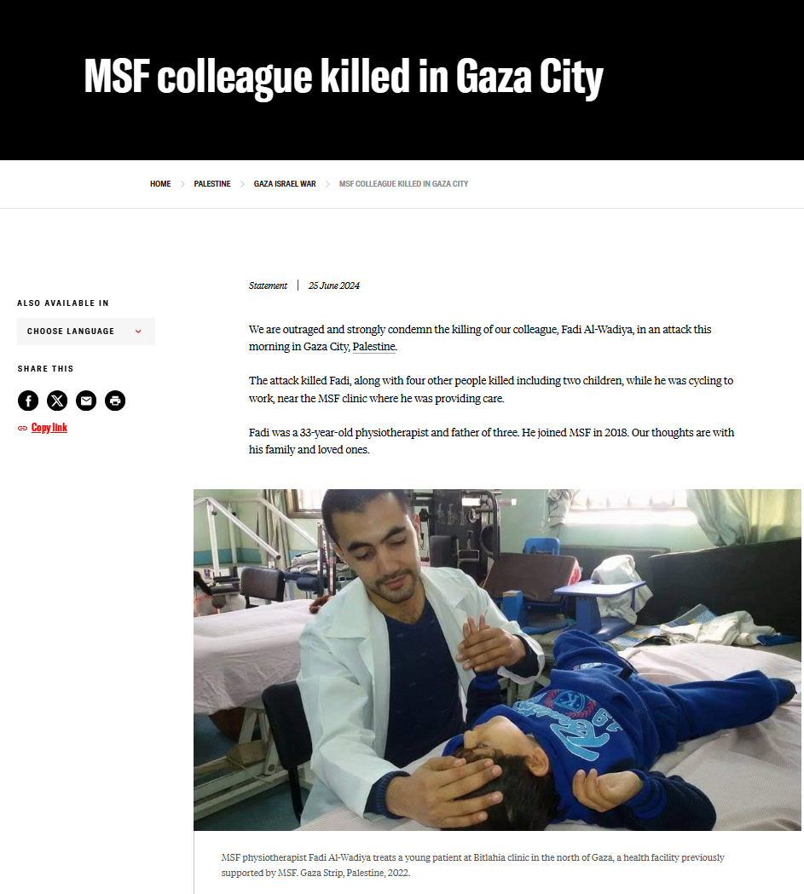
Task: Click the chain icon beside Copy link
Action: (x=22, y=428)
